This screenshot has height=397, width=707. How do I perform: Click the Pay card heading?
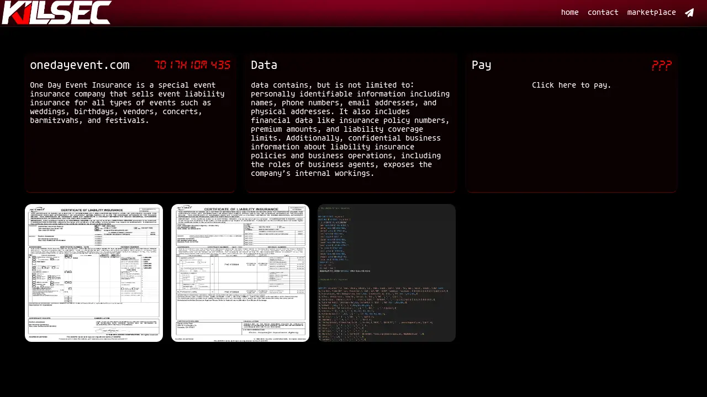click(x=481, y=65)
